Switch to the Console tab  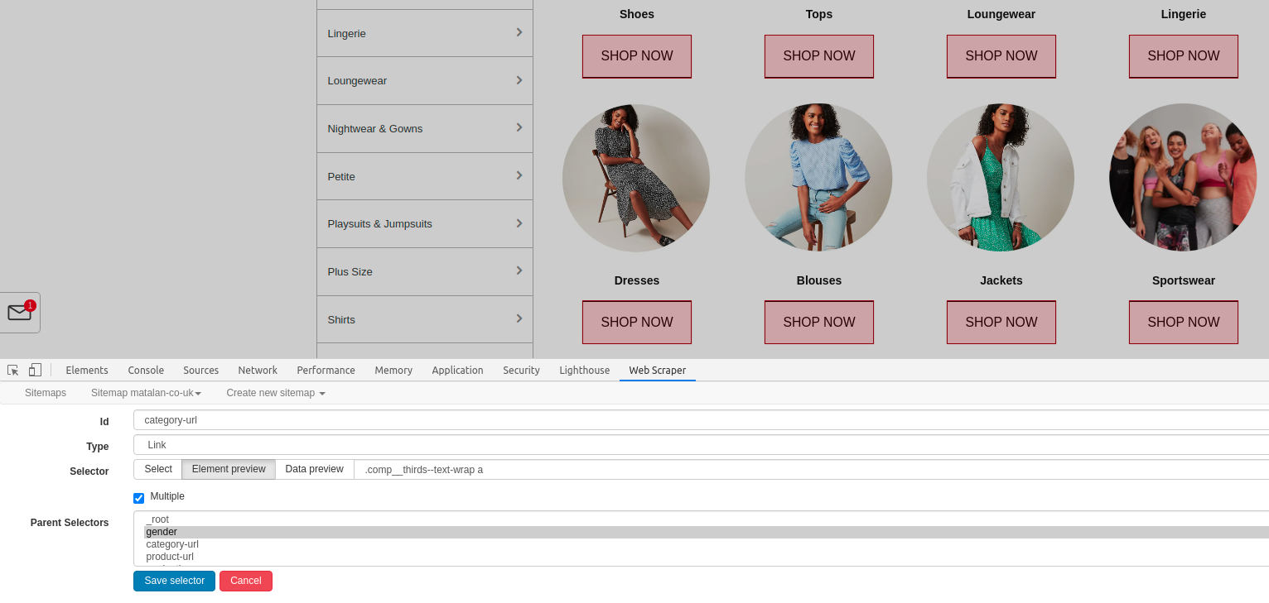[x=146, y=370]
